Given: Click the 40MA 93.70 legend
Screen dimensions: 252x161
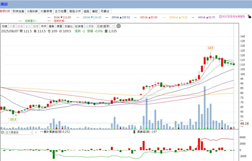Looking at the screenshot, I should (203, 17).
